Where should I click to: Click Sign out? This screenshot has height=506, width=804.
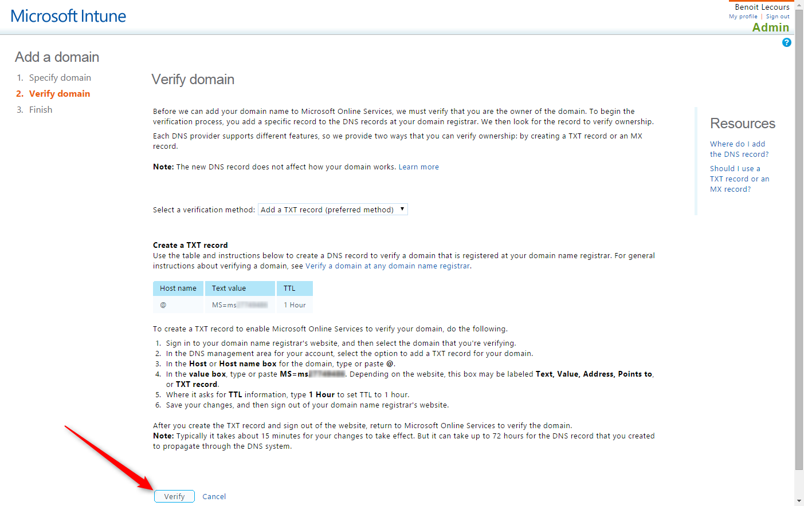coord(778,17)
